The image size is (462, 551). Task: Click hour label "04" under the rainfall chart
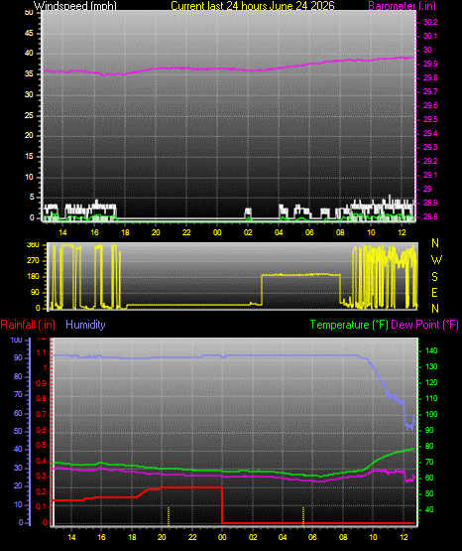283,537
